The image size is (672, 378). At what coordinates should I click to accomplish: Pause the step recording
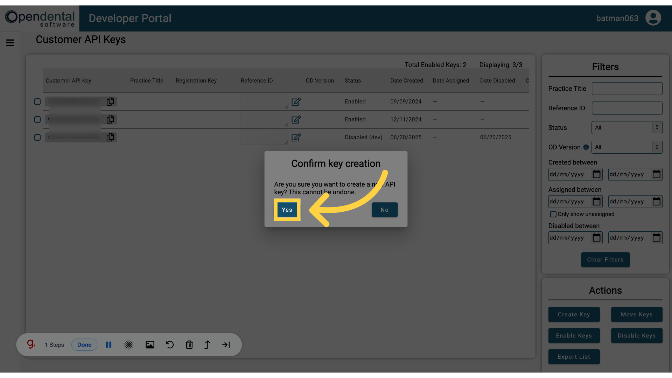(108, 345)
